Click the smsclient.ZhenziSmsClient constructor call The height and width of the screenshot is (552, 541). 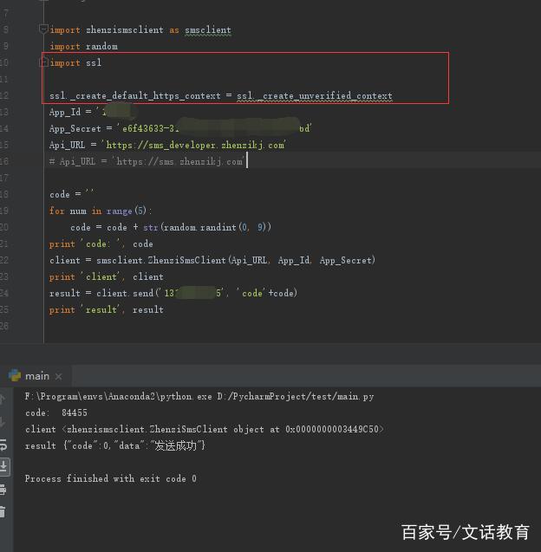point(236,260)
